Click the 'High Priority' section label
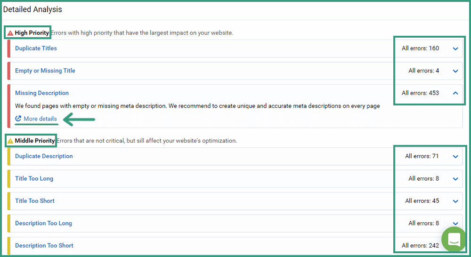The height and width of the screenshot is (257, 471). 32,33
